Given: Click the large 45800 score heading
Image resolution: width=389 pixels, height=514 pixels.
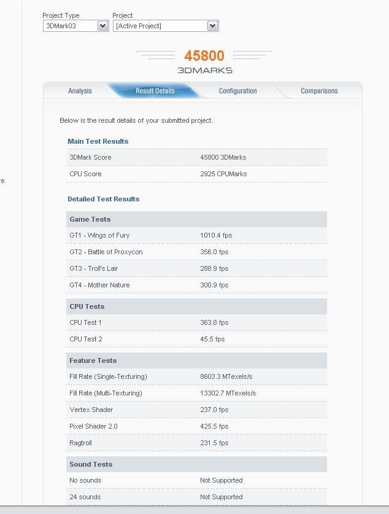Looking at the screenshot, I should coord(204,56).
